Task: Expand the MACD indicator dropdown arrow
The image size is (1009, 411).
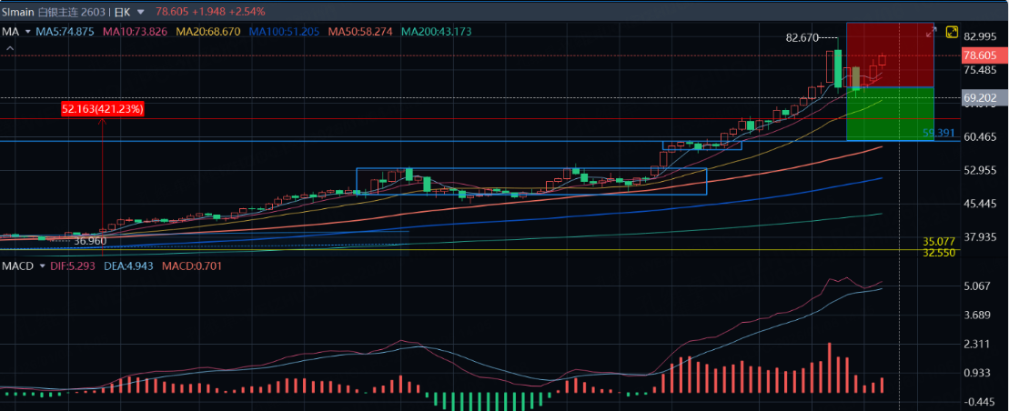Action: tap(42, 266)
